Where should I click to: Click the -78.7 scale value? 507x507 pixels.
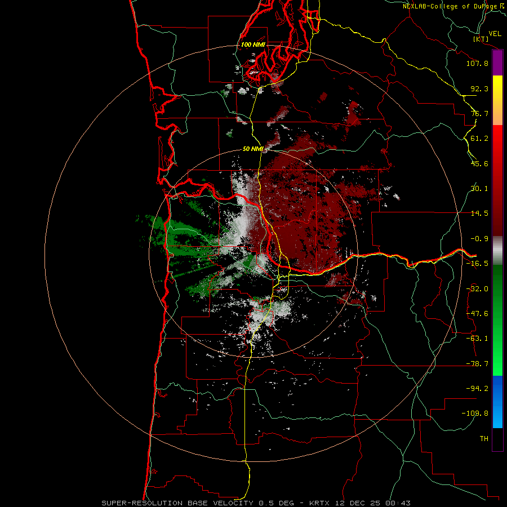pyautogui.click(x=477, y=364)
